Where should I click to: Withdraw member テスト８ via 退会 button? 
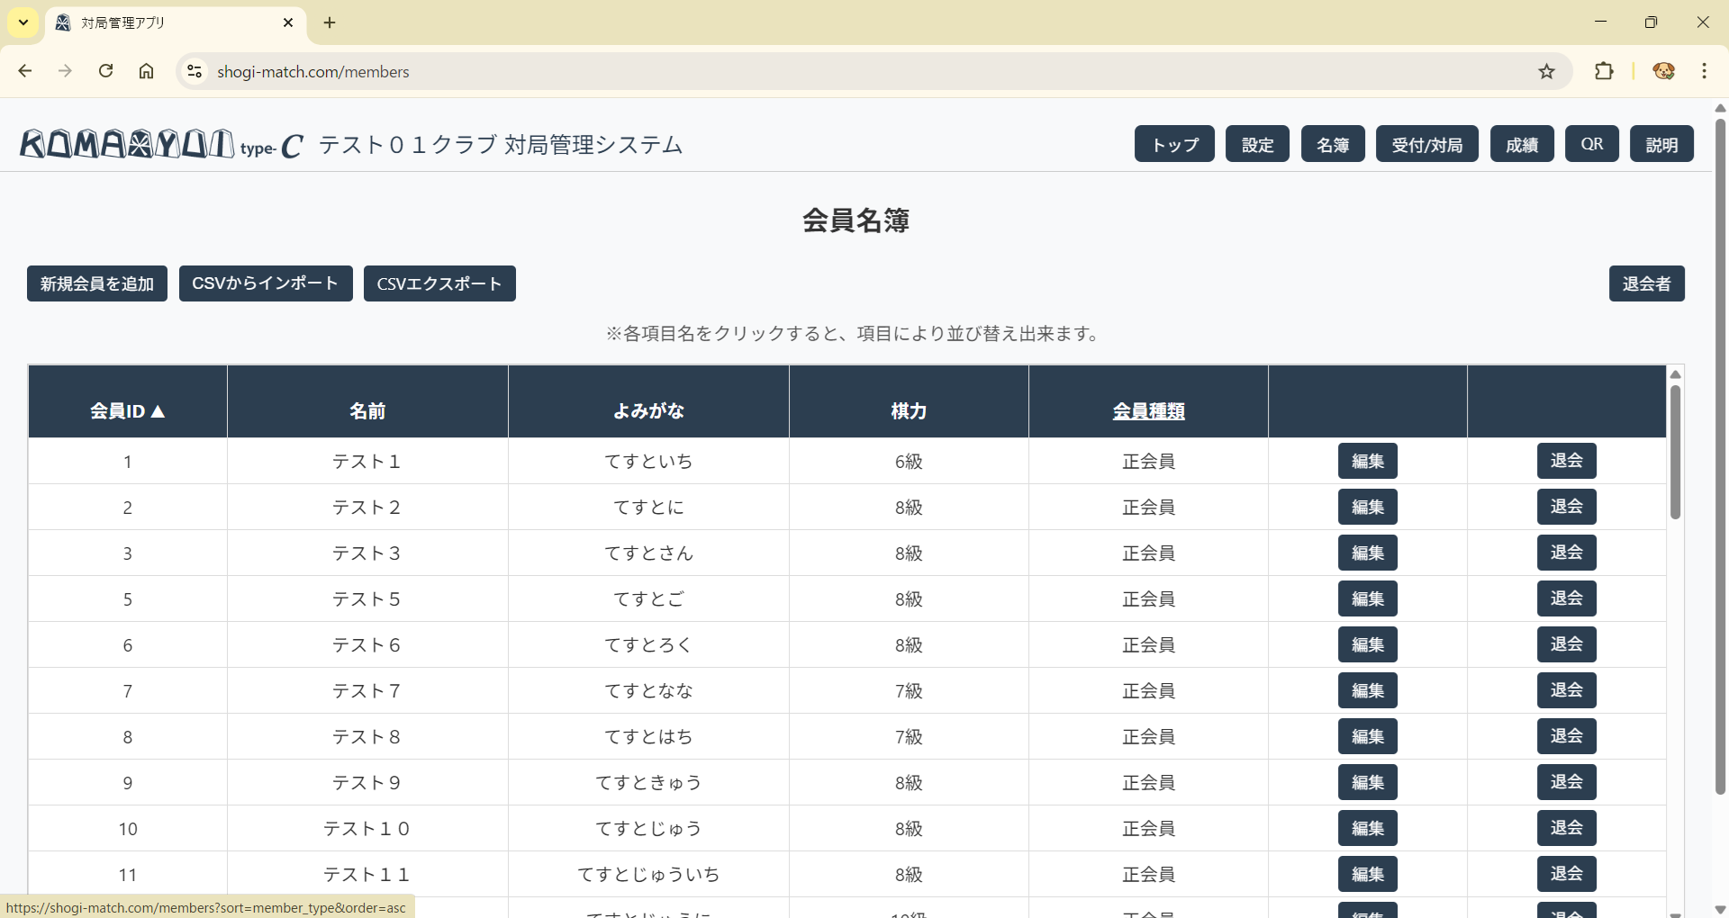coord(1566,736)
